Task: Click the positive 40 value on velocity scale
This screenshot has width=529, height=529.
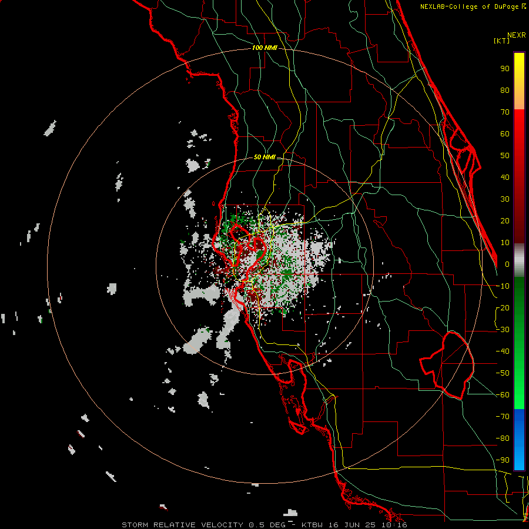Action: point(505,178)
